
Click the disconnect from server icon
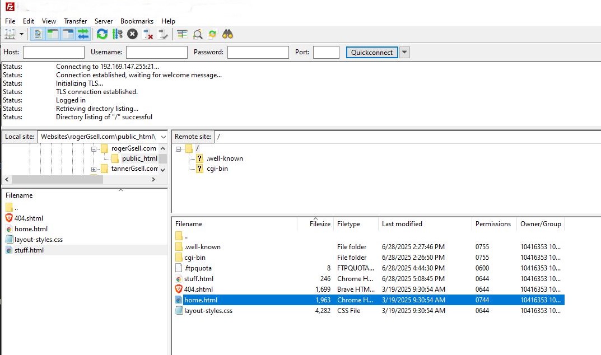148,34
